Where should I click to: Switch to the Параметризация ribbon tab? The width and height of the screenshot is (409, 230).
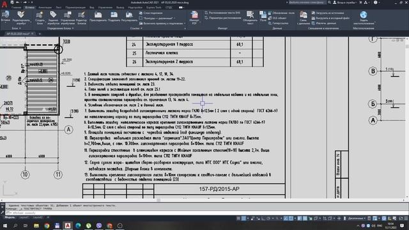coord(75,7)
